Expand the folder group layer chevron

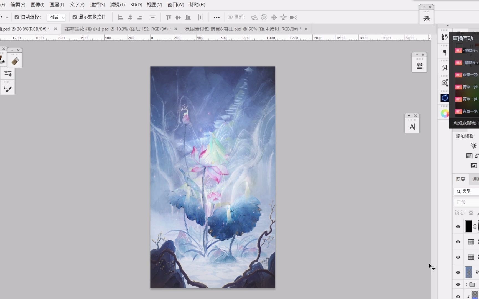click(x=467, y=285)
